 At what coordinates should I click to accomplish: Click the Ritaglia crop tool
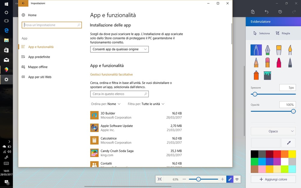click(x=283, y=33)
